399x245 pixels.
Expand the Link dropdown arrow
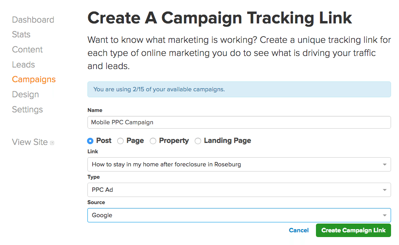[x=384, y=164]
